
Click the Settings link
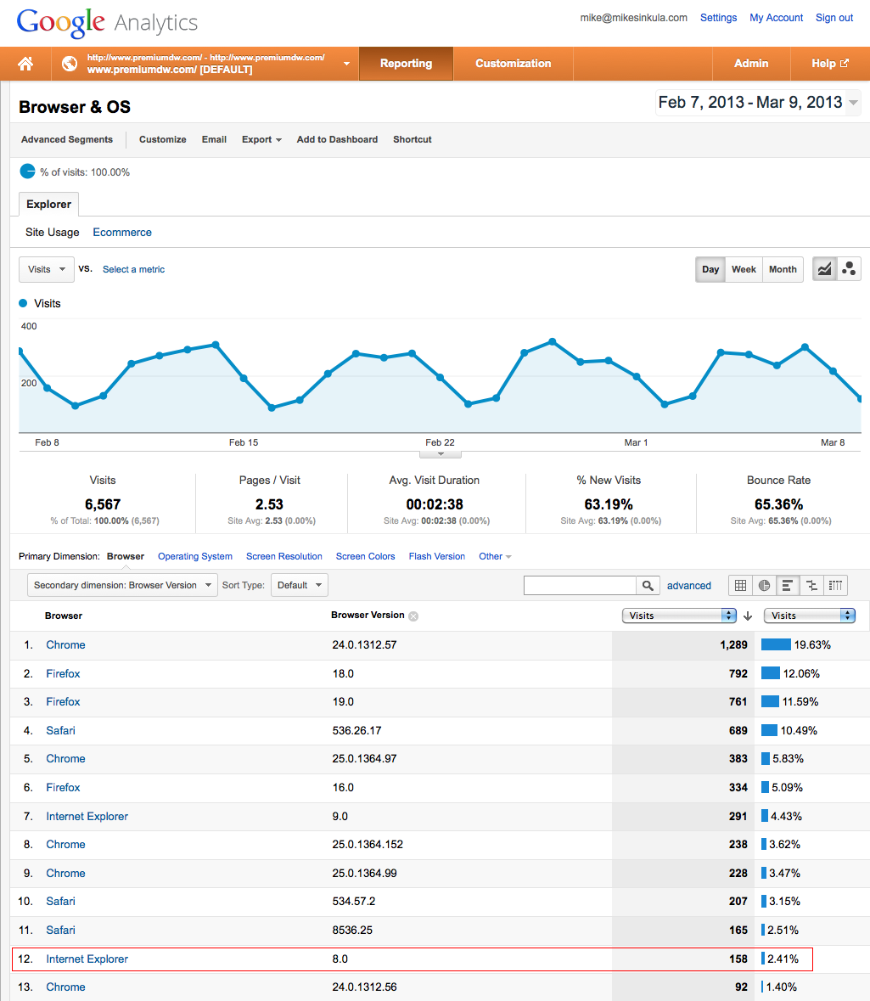(718, 18)
